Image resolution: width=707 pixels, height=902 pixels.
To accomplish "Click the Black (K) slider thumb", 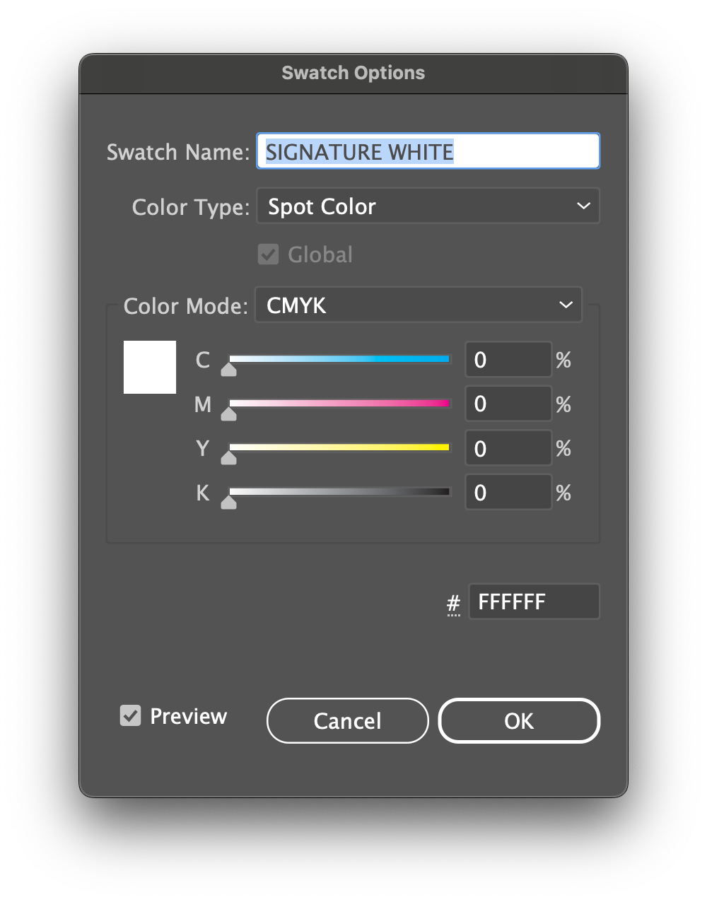I will click(228, 503).
